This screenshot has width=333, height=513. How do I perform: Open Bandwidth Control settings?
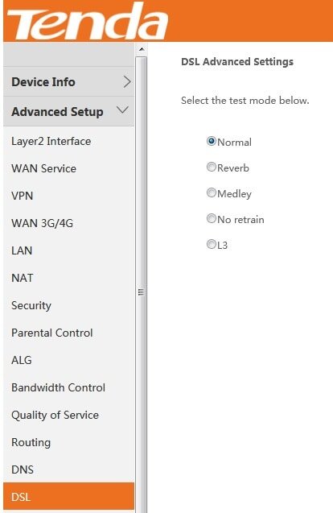(x=58, y=387)
